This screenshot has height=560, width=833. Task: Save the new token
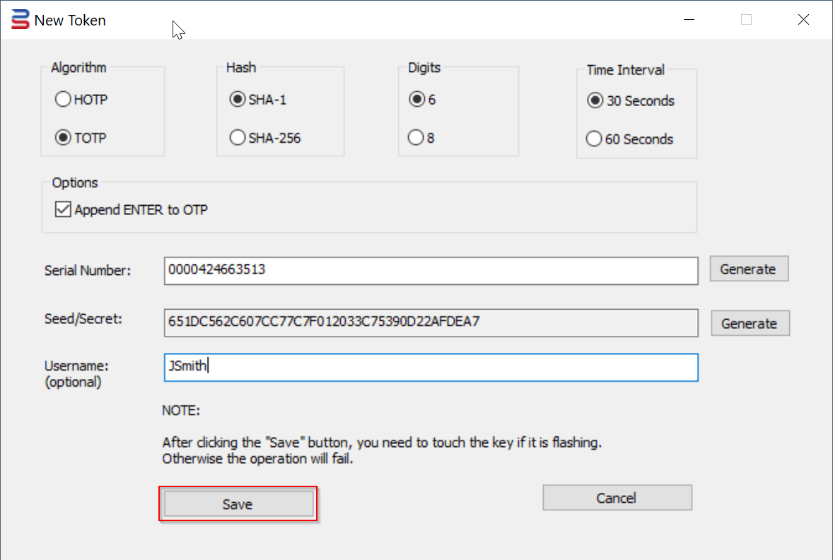click(x=238, y=504)
